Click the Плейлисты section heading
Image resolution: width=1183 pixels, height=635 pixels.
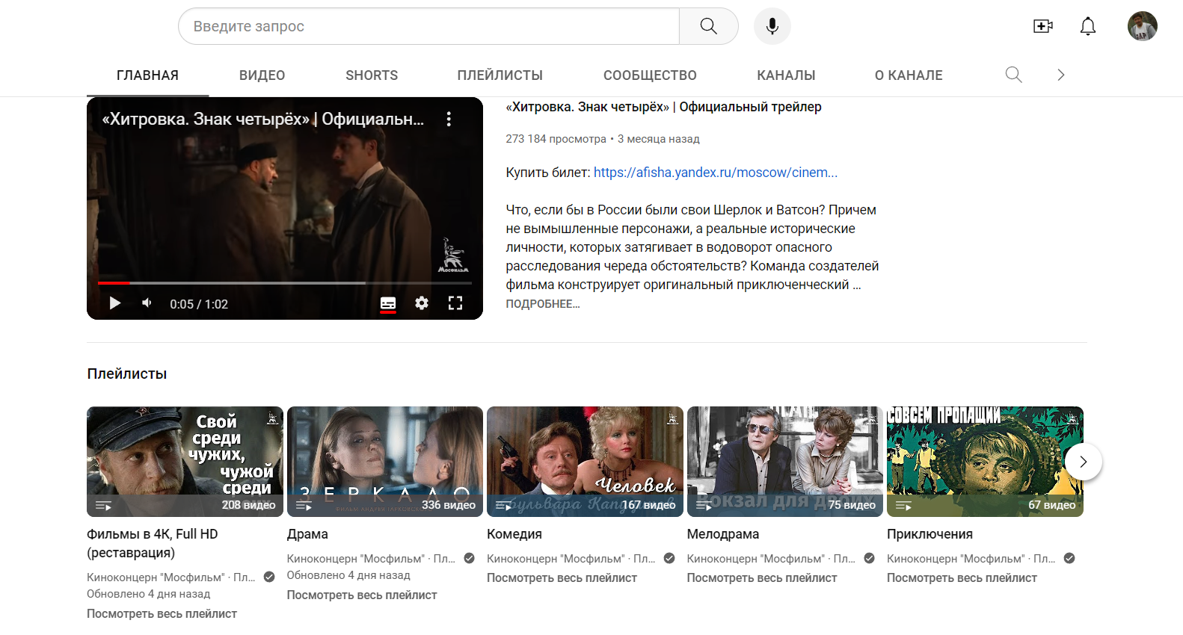click(127, 374)
